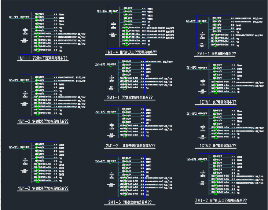Pick the 2M1-NP3 incoming label

click(x=100, y=161)
